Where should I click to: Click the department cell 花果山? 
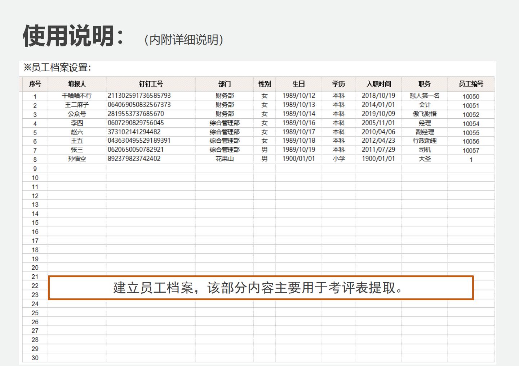225,159
